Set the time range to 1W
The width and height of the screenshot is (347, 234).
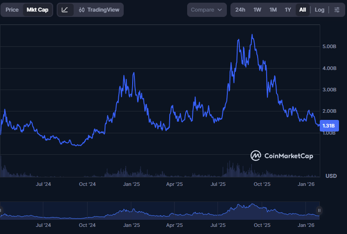point(257,10)
